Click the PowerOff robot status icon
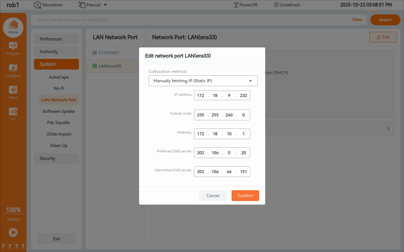Image resolution: width=404 pixels, height=252 pixels. tap(236, 5)
